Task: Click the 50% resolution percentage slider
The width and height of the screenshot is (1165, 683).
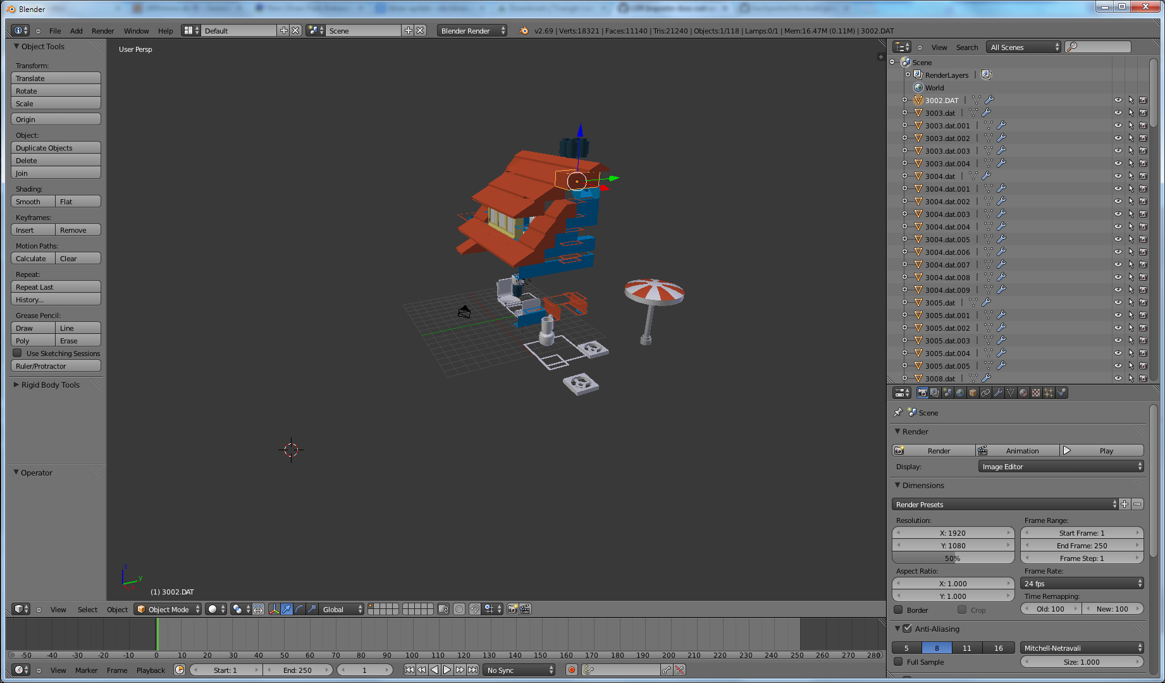Action: [953, 558]
